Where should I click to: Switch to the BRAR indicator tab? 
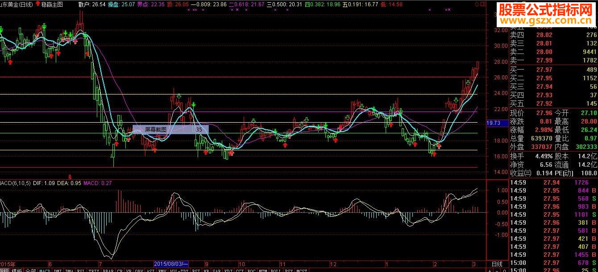coord(108,270)
